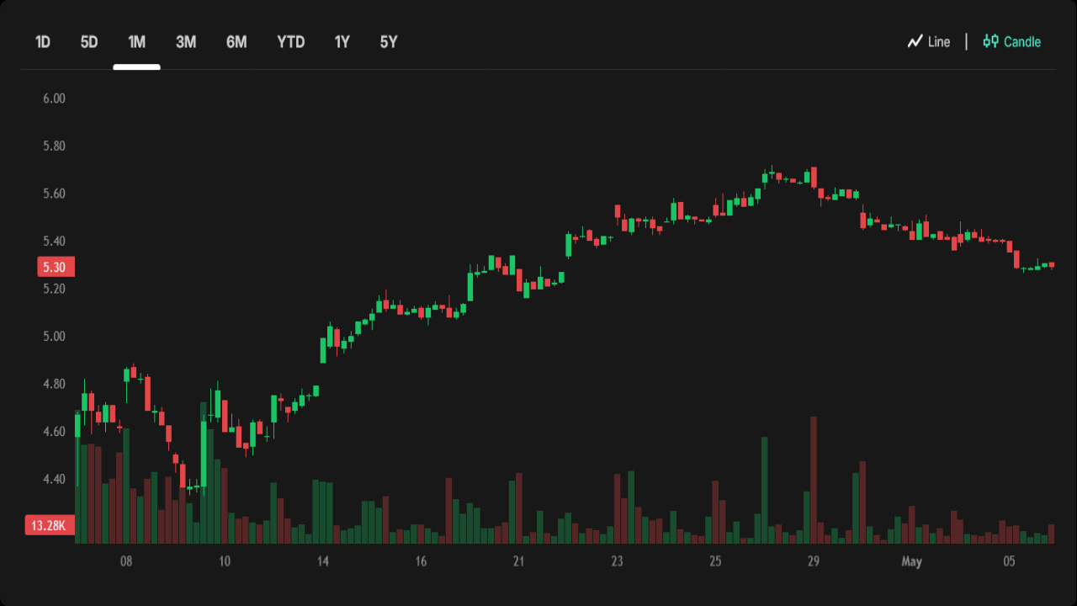Click the Candle chart icon

pyautogui.click(x=991, y=41)
